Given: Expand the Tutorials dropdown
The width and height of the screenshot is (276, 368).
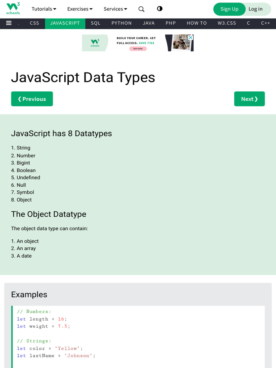Looking at the screenshot, I should point(44,9).
